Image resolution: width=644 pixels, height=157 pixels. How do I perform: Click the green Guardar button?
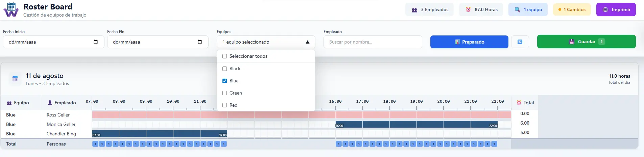586,42
